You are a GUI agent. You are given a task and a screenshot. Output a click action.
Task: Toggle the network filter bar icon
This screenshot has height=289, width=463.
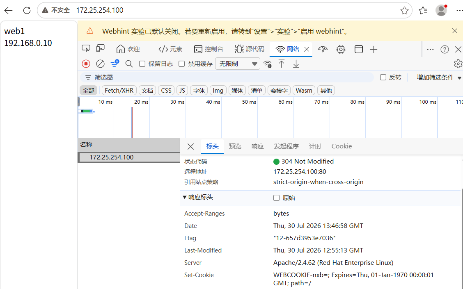click(x=115, y=64)
